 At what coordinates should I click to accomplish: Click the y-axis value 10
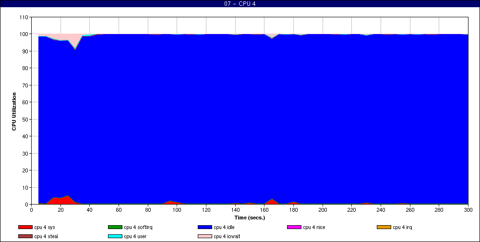click(x=25, y=187)
